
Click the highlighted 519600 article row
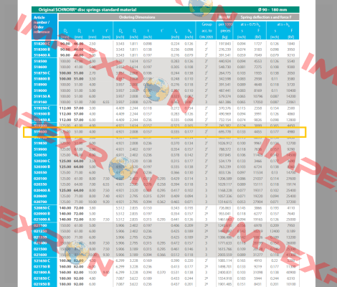click(165, 132)
